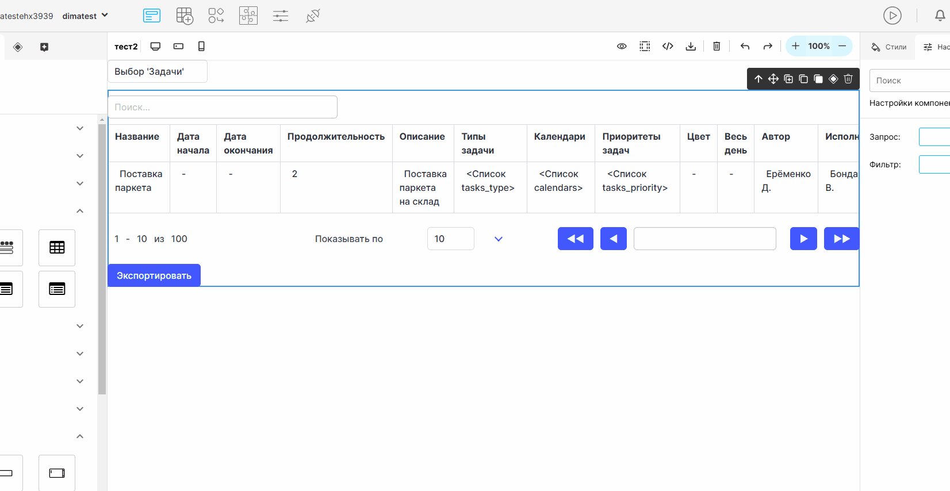Run the project with play button
Screen dimensions: 950x491
click(892, 16)
